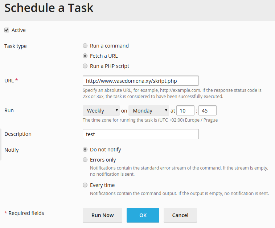Click the Errors only label text

(x=103, y=160)
